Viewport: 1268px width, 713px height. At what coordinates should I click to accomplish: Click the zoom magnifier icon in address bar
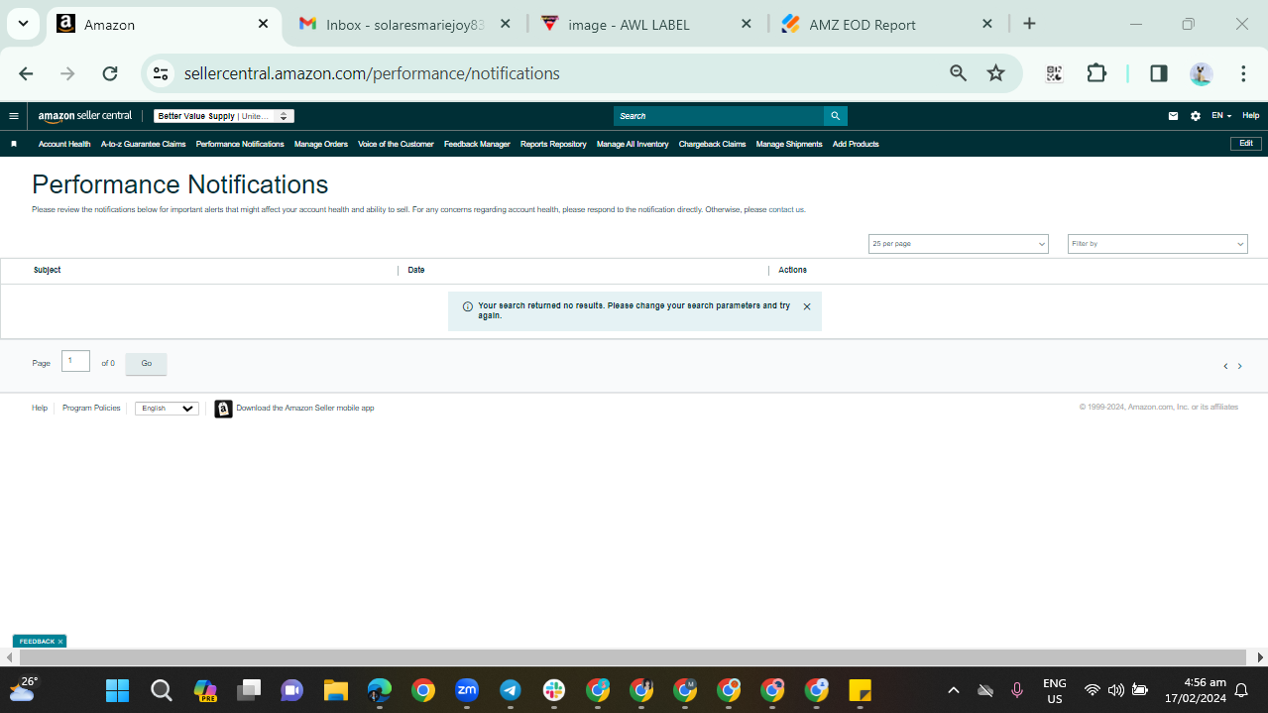[958, 73]
